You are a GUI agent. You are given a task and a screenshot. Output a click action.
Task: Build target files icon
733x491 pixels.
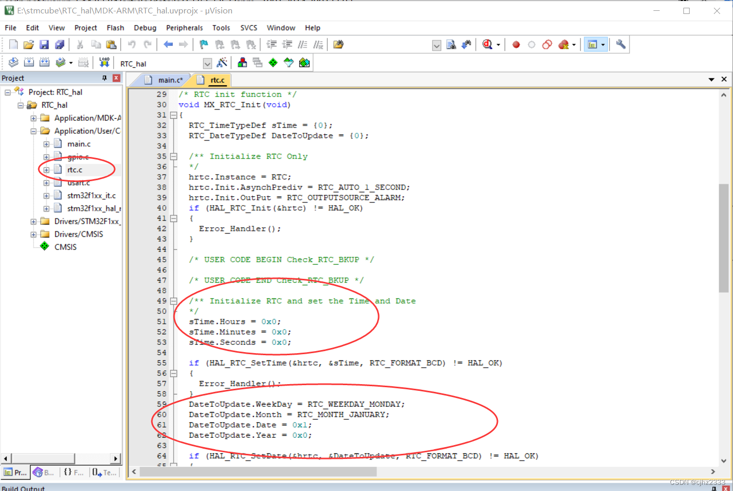[x=29, y=63]
